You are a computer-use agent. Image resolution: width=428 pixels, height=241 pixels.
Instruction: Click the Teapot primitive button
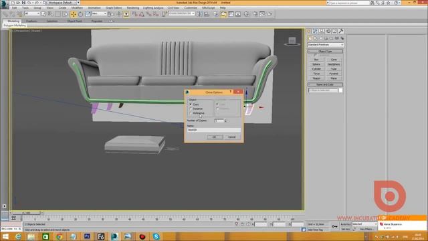tap(316, 78)
